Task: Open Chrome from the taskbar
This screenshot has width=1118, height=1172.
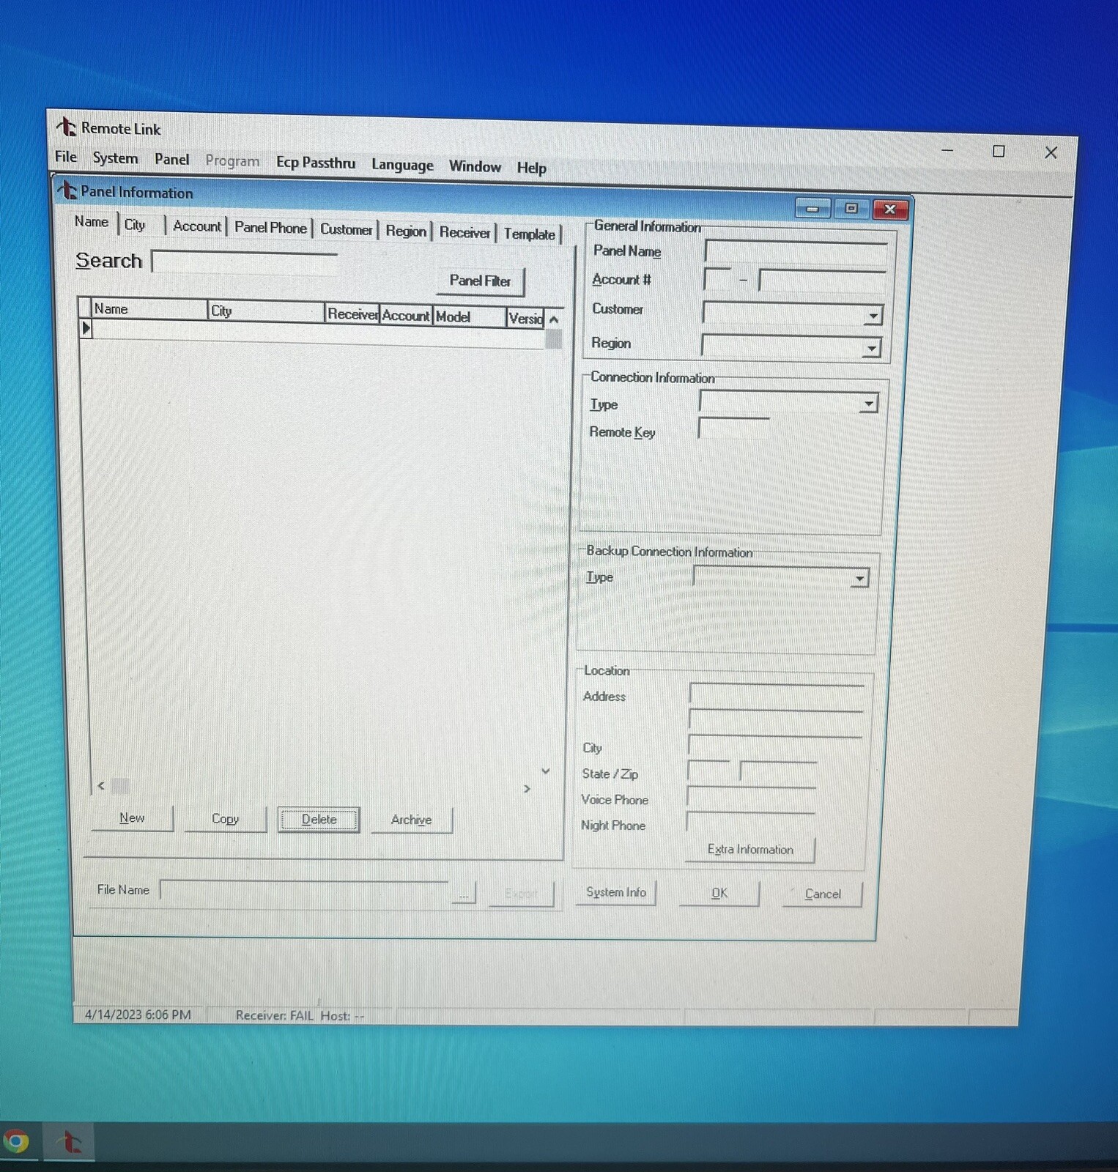Action: point(16,1141)
